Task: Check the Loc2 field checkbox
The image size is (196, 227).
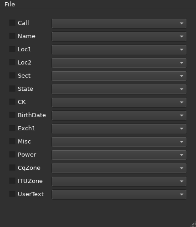Action: pos(12,62)
